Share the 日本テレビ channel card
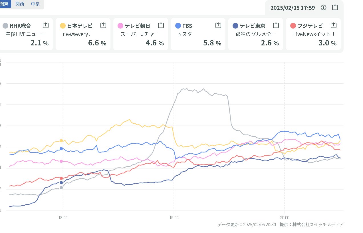Screen dimensions: 363x233 103,25
